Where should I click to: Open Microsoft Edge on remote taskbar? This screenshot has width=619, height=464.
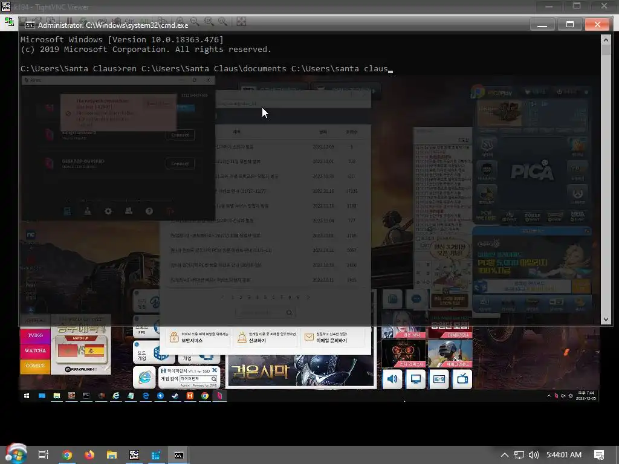click(146, 396)
